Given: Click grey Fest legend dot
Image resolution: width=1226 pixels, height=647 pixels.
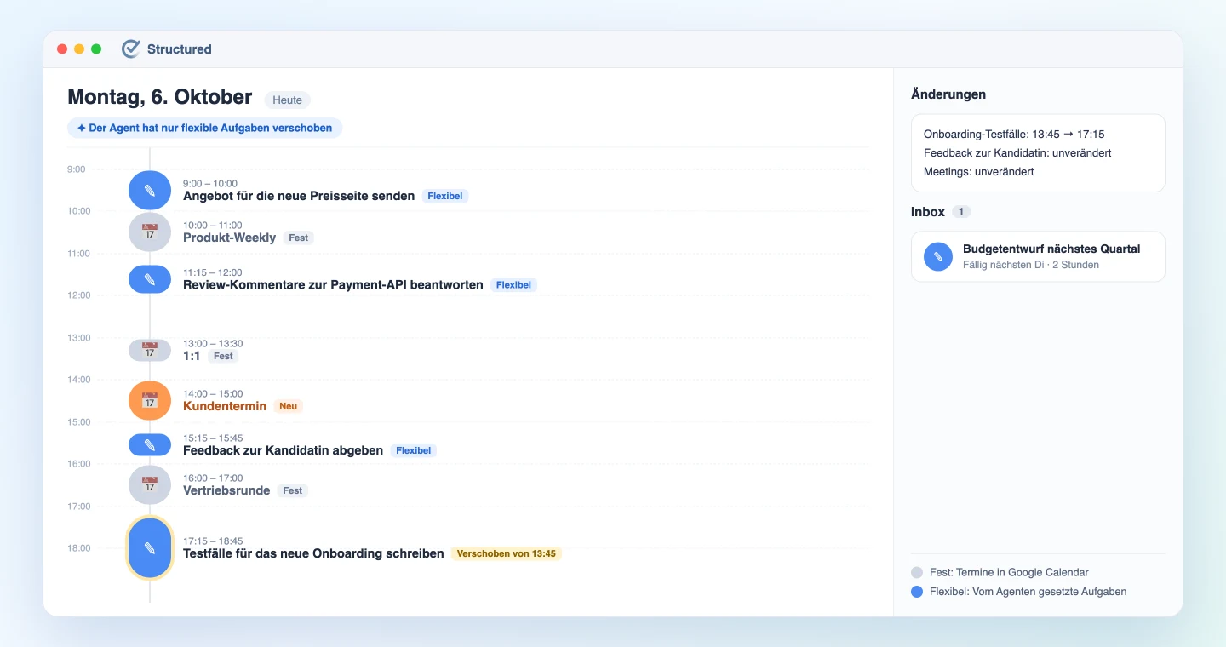Looking at the screenshot, I should [x=917, y=573].
